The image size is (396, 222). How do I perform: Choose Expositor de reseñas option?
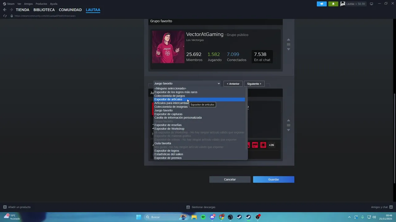point(199,125)
